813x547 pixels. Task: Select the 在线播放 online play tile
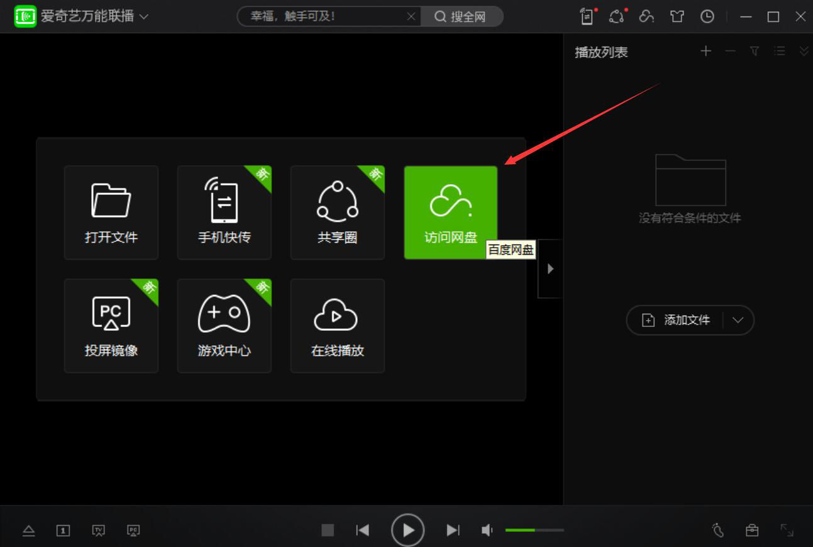click(338, 326)
